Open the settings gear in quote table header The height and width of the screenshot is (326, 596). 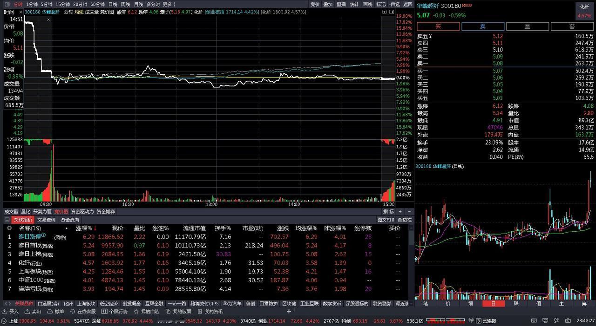coord(9,228)
